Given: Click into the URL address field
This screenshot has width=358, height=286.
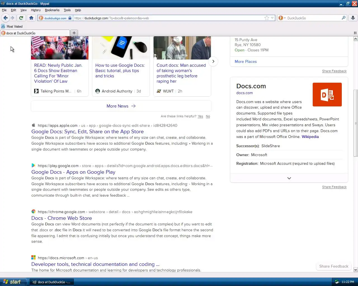Looking at the screenshot, I should pos(169,18).
